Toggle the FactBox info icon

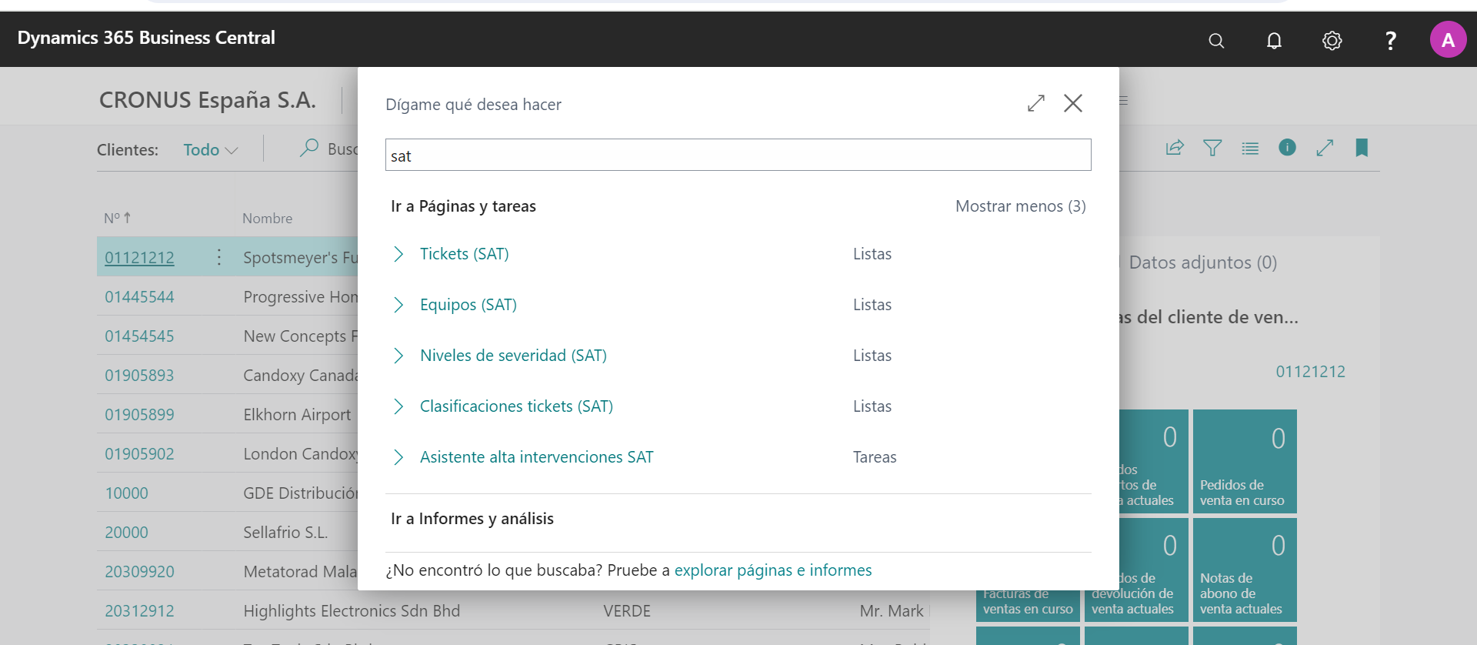[1287, 147]
